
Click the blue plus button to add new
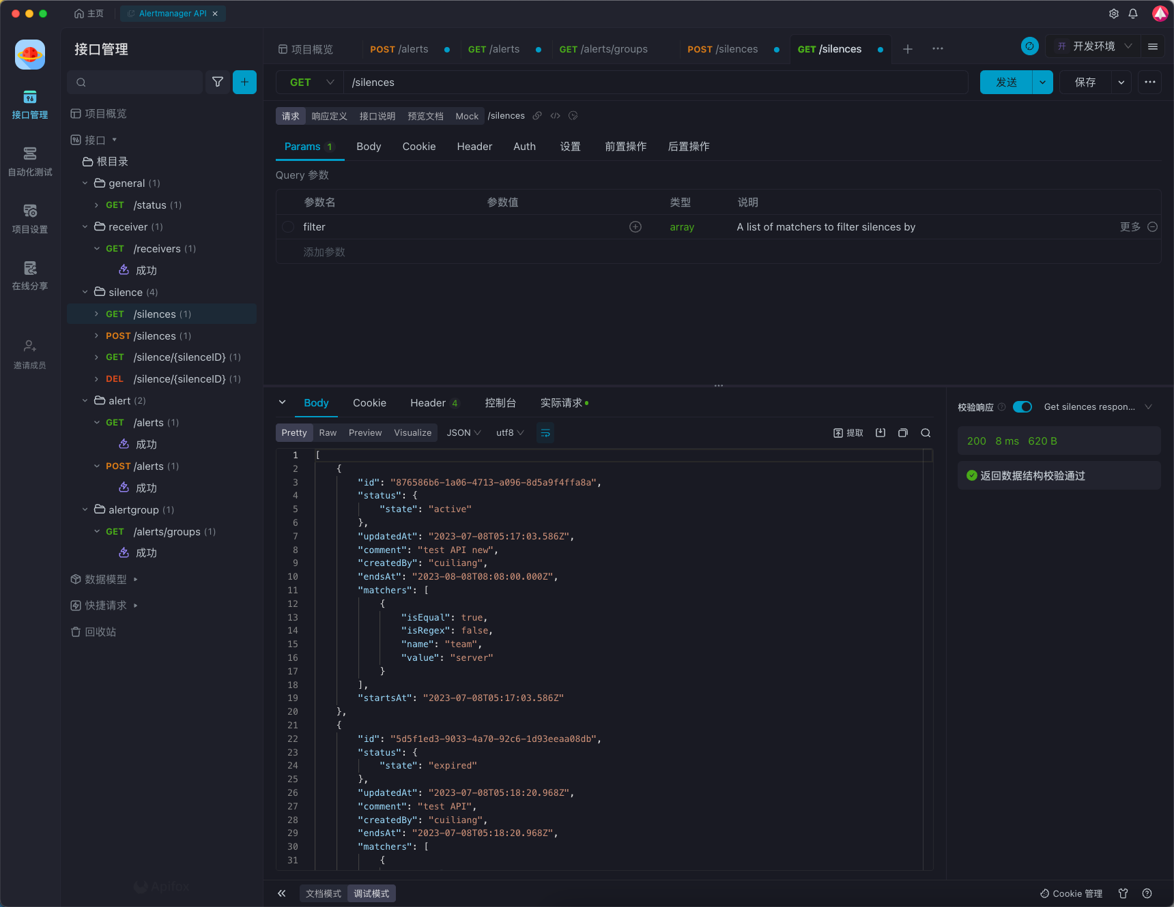click(244, 82)
